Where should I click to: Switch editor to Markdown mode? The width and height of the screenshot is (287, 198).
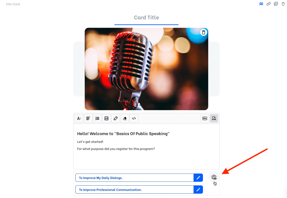[205, 118]
